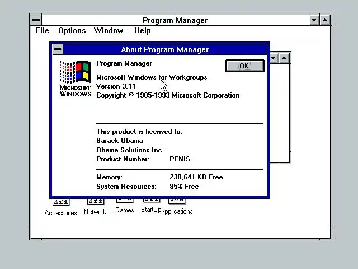Open the About dialog control menu box

58,49
